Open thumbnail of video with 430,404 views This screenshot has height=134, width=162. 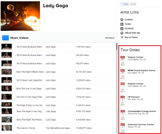pyautogui.click(x=6, y=55)
